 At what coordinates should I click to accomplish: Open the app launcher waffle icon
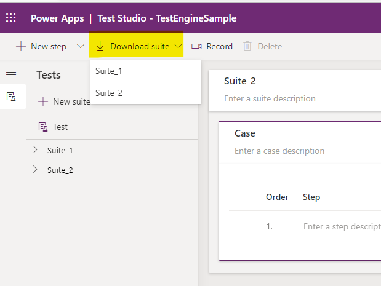11,18
